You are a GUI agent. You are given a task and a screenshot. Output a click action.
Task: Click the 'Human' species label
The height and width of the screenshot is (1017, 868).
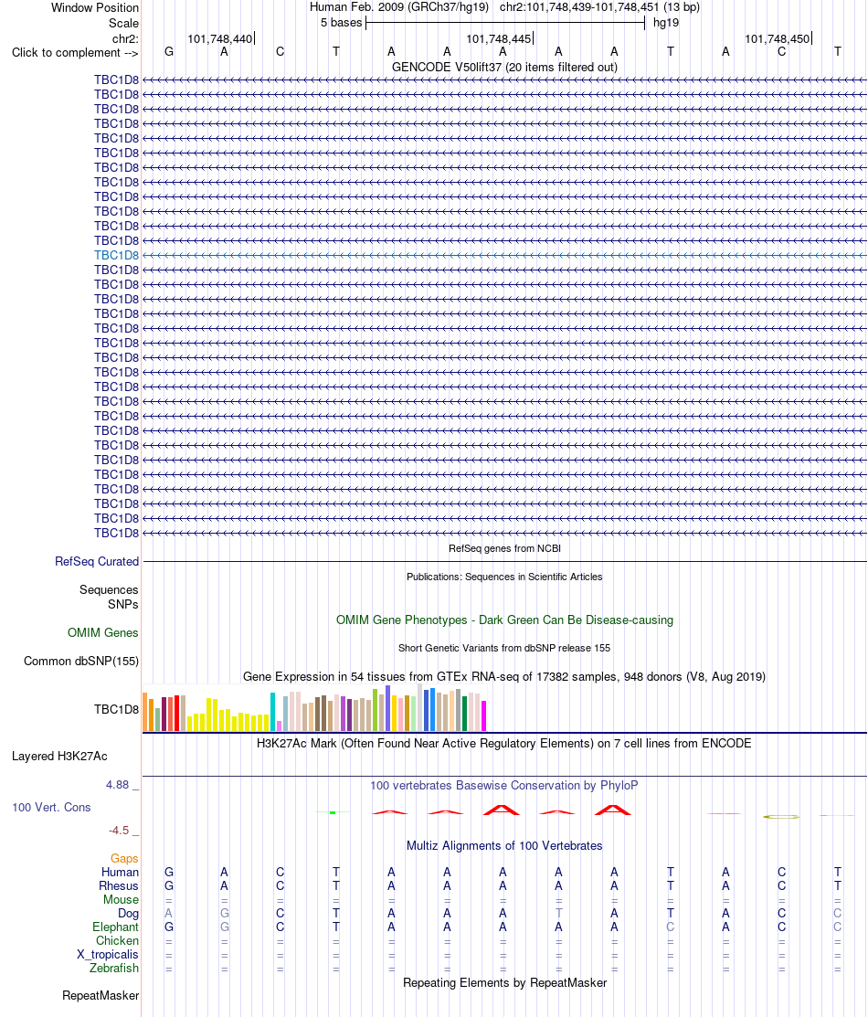tap(120, 873)
